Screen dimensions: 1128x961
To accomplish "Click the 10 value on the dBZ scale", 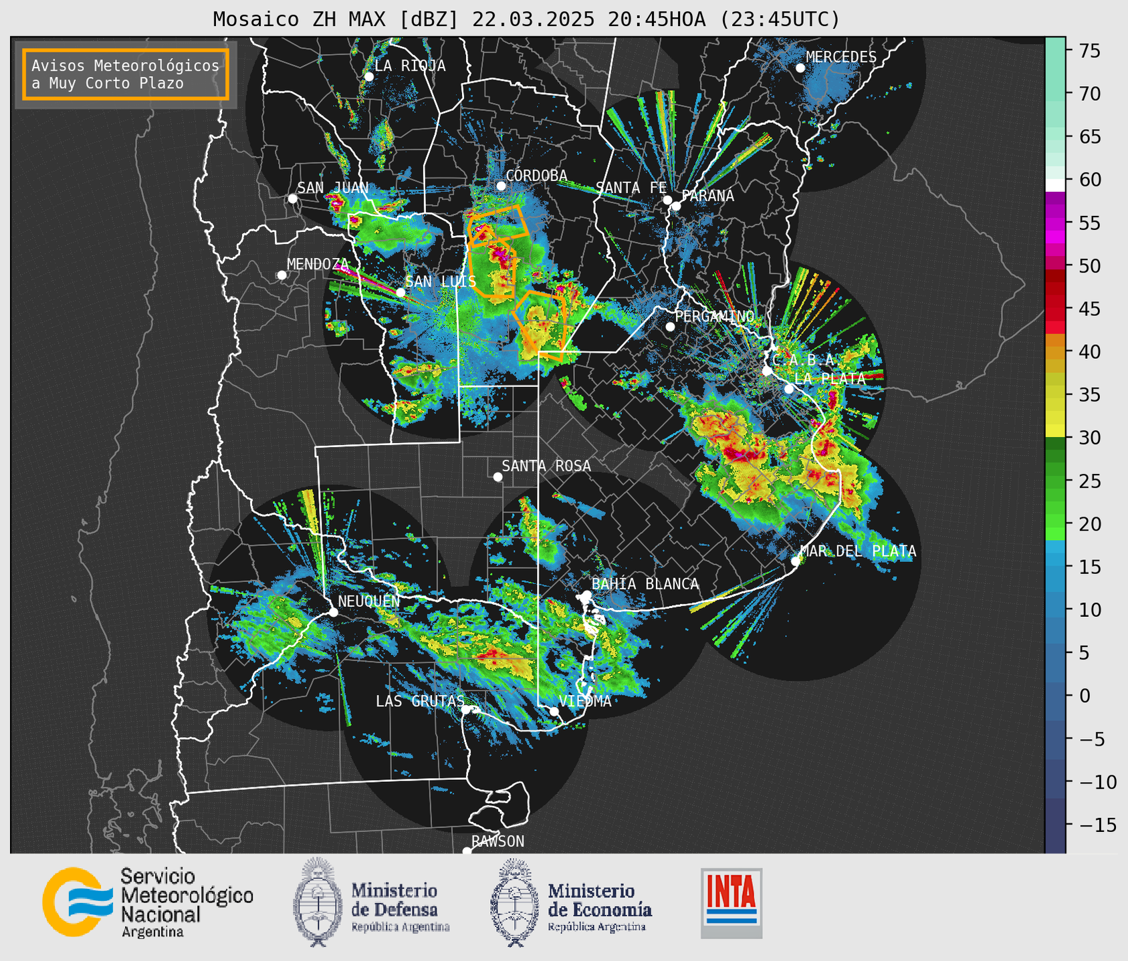I will [1090, 609].
